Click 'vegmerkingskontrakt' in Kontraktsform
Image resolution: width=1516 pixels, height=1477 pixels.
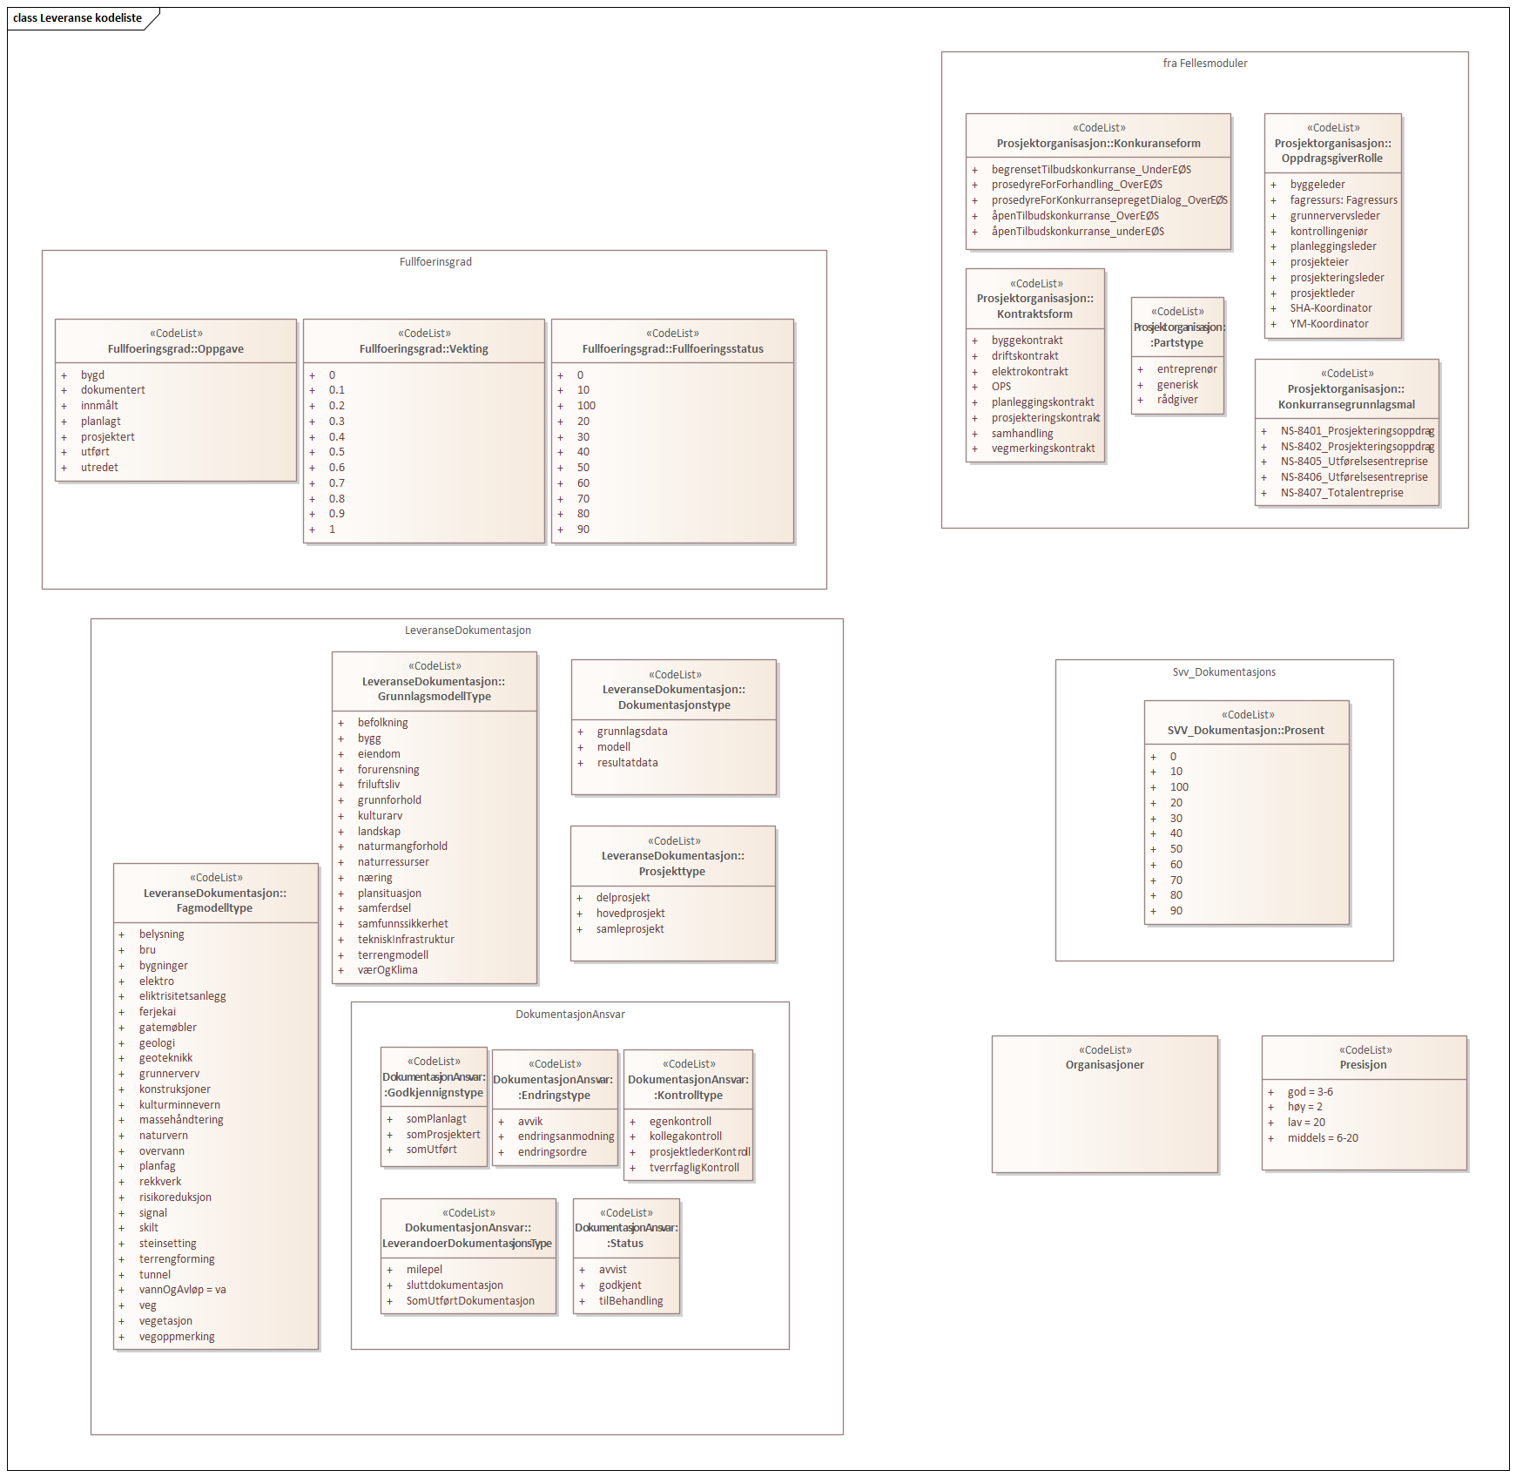[1043, 448]
